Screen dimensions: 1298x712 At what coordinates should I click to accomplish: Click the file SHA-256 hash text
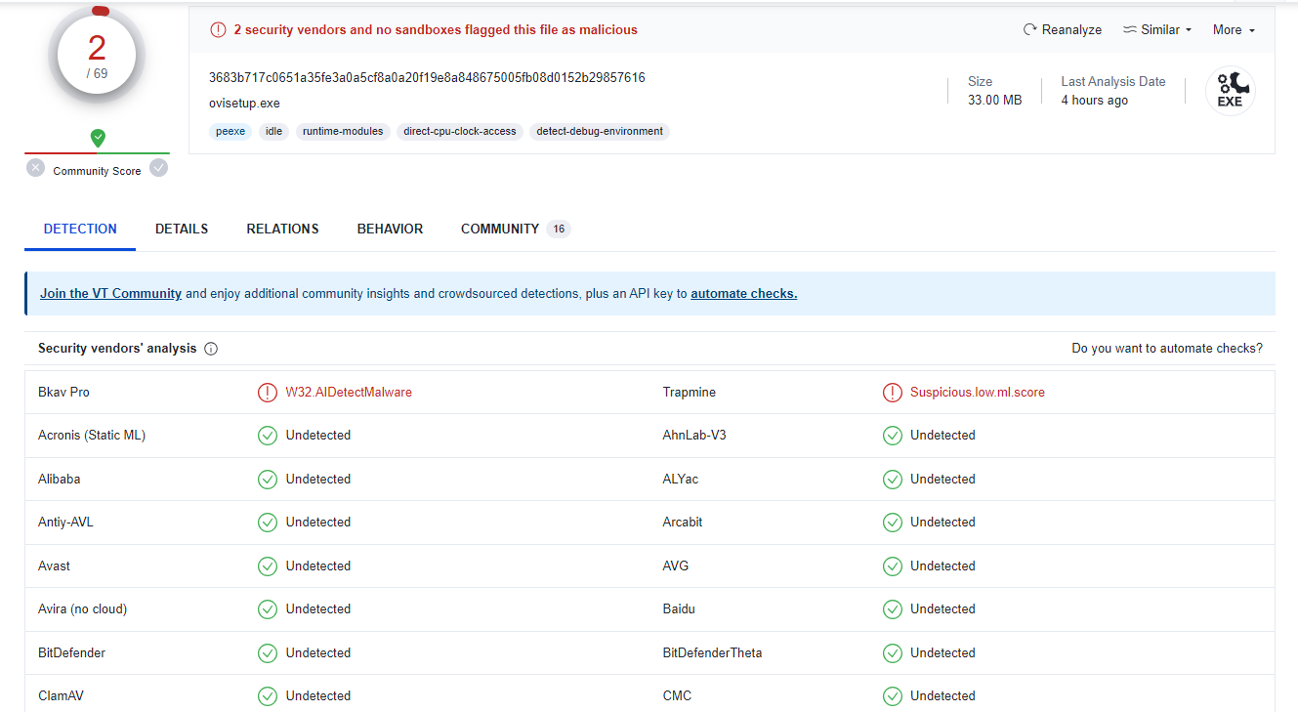coord(427,78)
